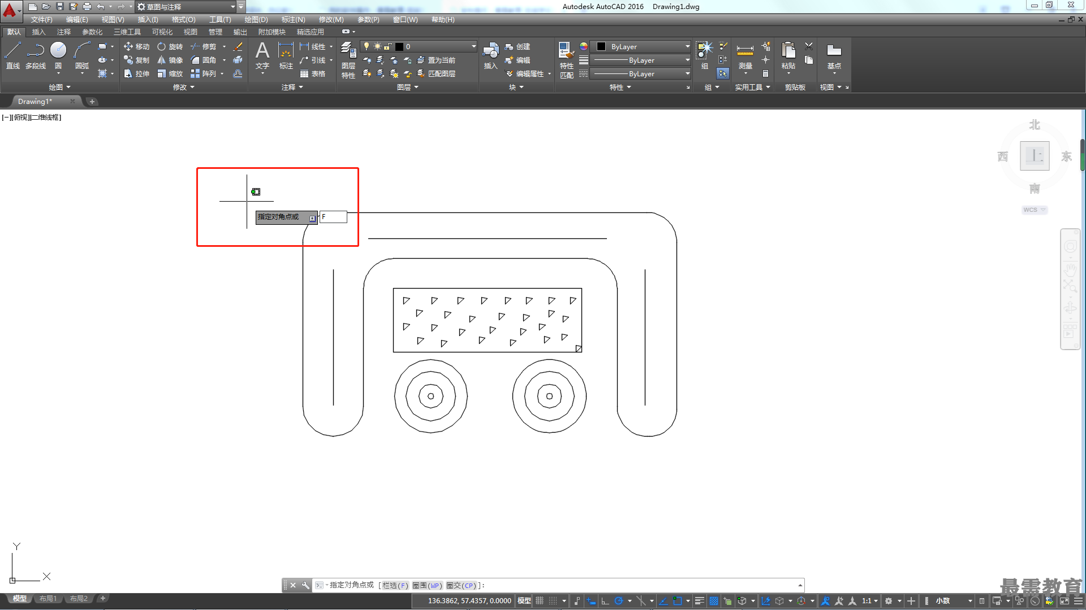Open the 文件(F) menu
This screenshot has width=1086, height=610.
point(41,20)
